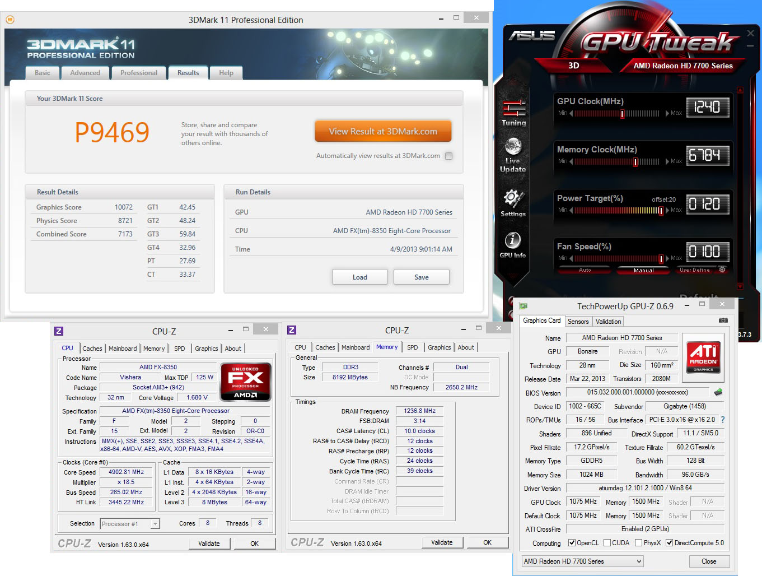
Task: Click the fan User Define gear icon
Action: pyautogui.click(x=722, y=270)
